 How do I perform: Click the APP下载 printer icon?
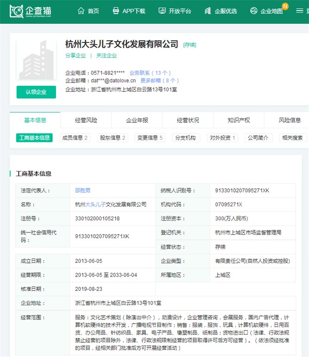click(x=116, y=11)
